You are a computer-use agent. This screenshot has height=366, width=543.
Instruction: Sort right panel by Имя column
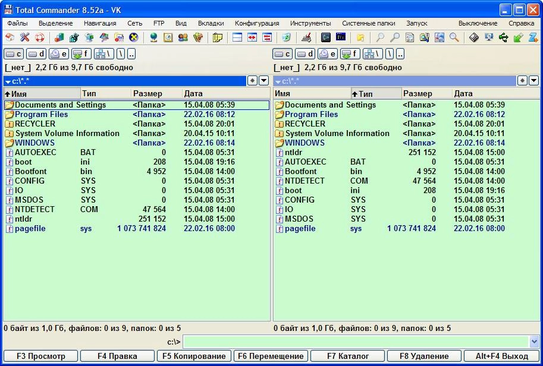coord(312,93)
